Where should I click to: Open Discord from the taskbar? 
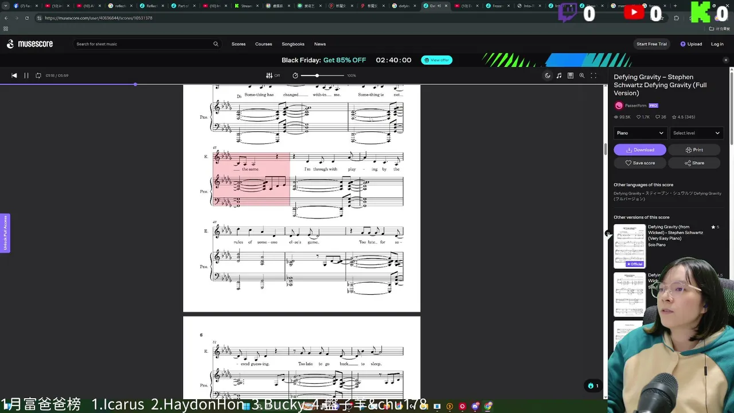(x=475, y=407)
